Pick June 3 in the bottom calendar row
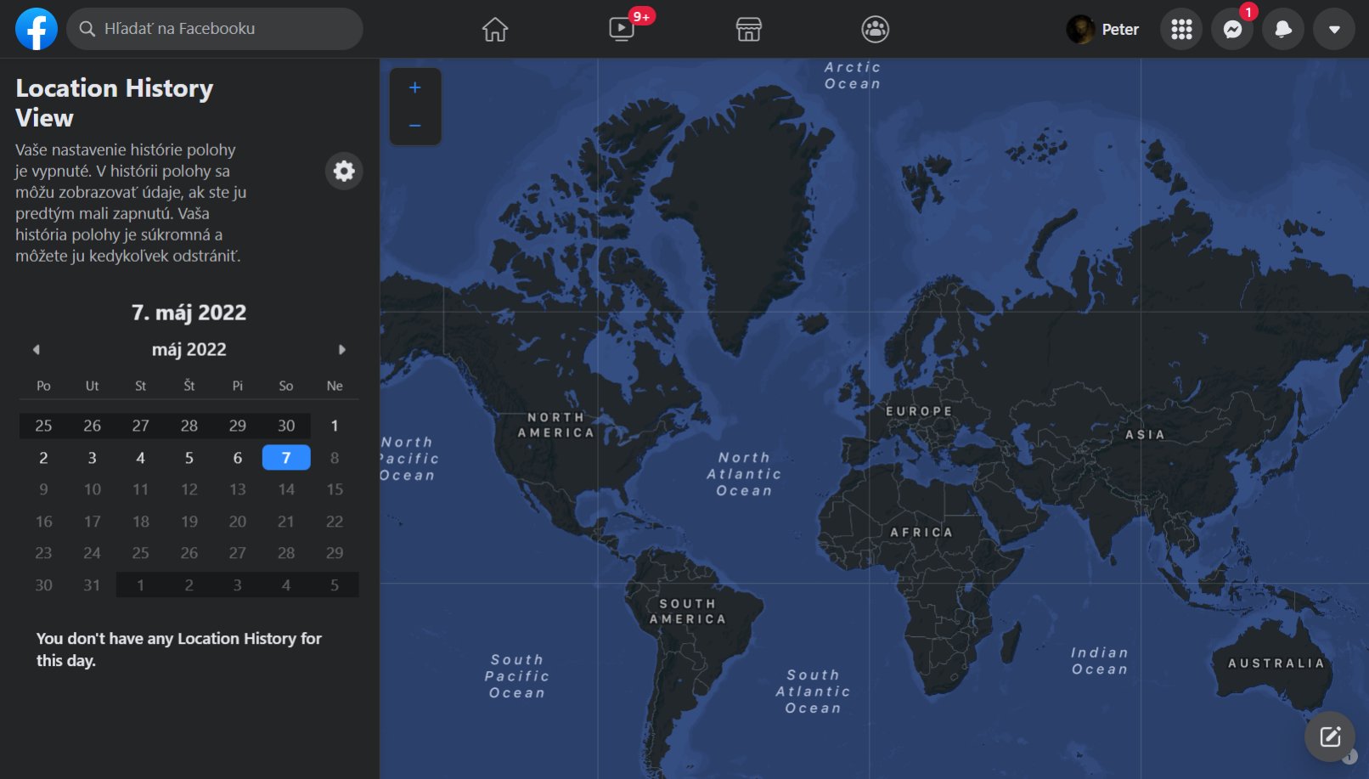Viewport: 1369px width, 779px height. tap(238, 585)
